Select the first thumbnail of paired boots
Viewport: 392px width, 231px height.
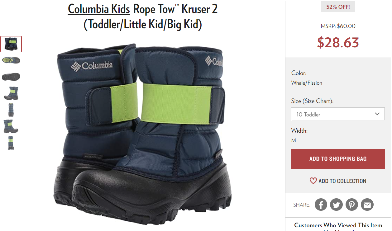(11, 44)
